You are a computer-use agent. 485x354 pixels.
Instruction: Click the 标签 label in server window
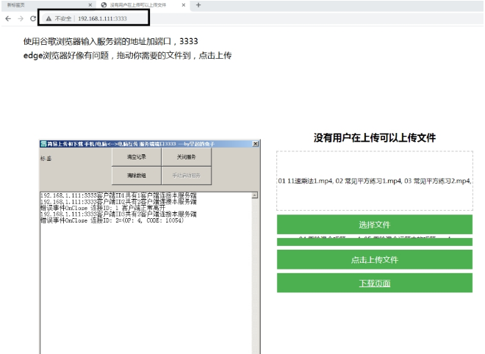click(46, 159)
